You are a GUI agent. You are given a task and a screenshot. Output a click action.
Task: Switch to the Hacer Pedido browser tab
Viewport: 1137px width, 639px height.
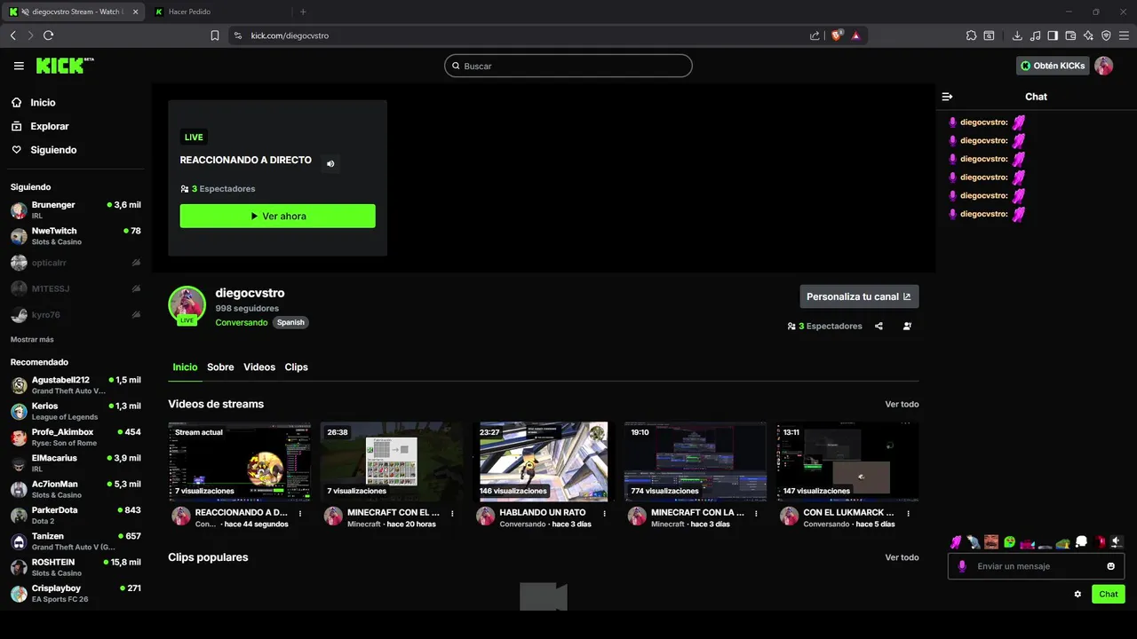click(219, 12)
